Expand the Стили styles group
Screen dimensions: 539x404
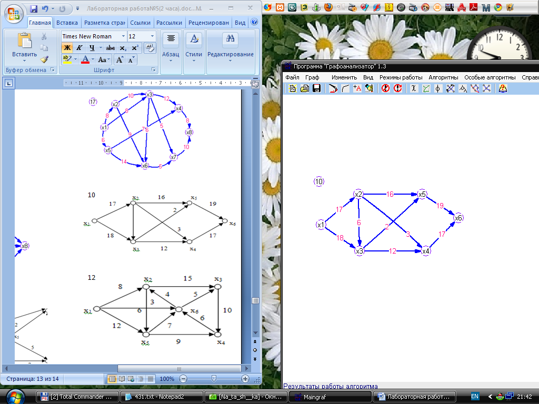(x=194, y=52)
